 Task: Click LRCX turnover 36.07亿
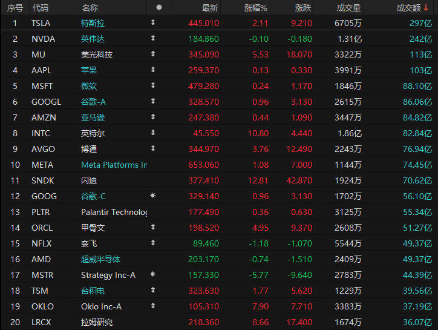point(417,322)
